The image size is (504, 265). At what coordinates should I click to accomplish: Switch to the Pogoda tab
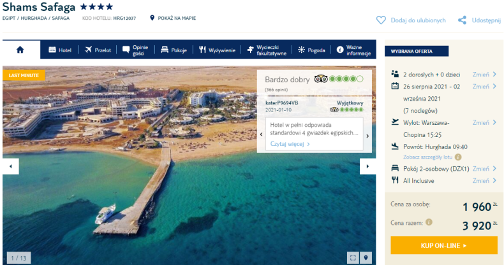tap(311, 50)
